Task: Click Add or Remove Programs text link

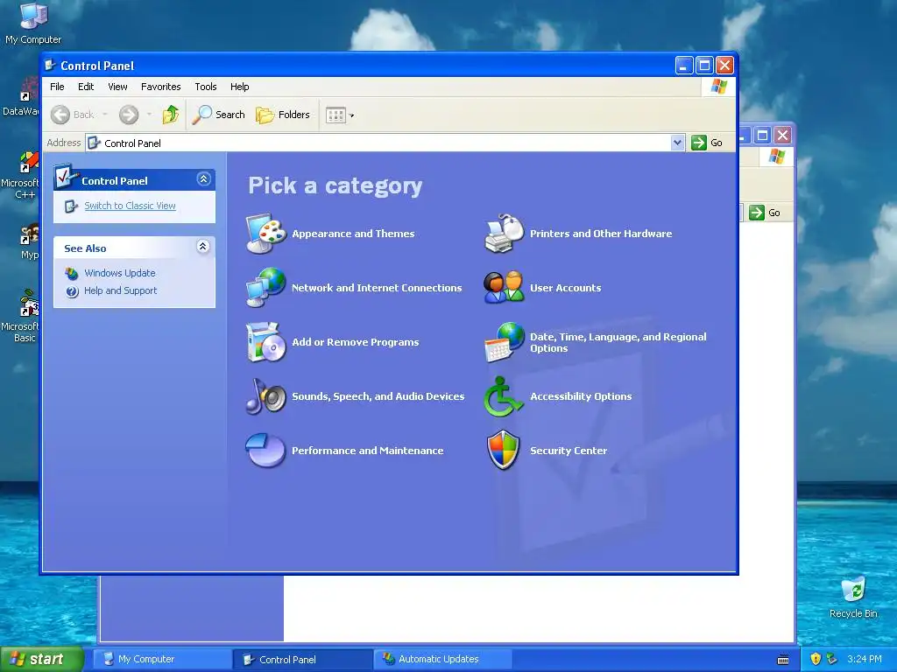Action: (x=356, y=342)
